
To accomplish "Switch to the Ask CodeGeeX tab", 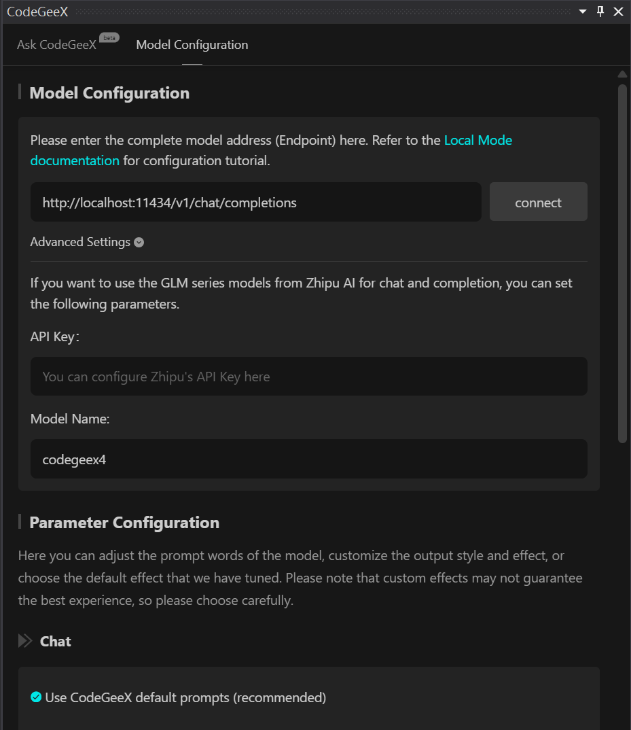I will (57, 44).
